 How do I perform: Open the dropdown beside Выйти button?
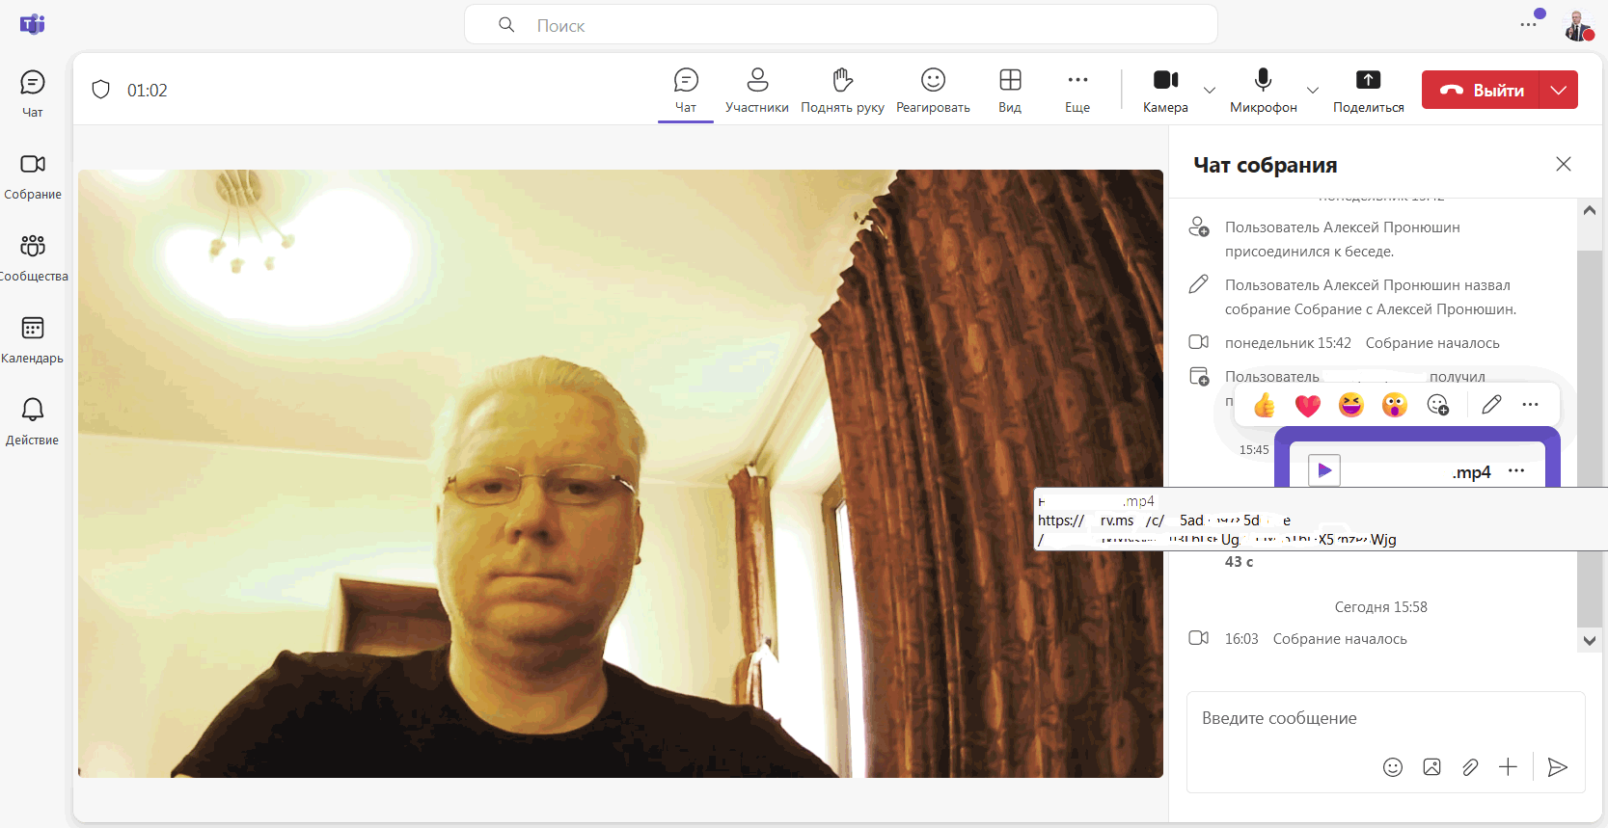tap(1559, 90)
